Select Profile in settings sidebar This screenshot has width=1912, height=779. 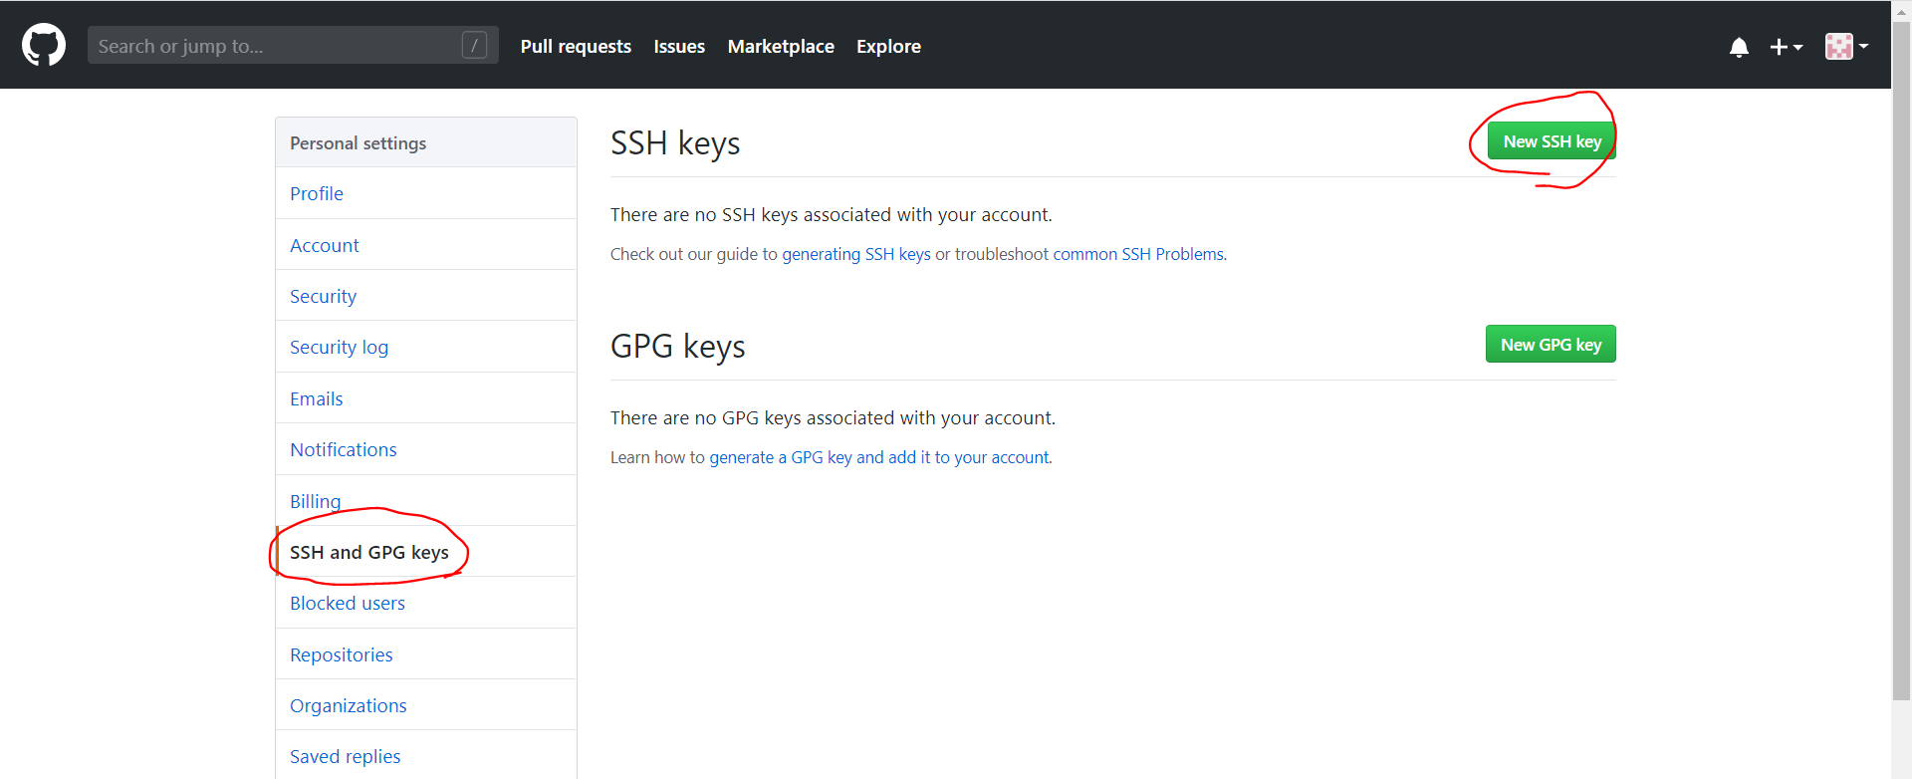426,193
